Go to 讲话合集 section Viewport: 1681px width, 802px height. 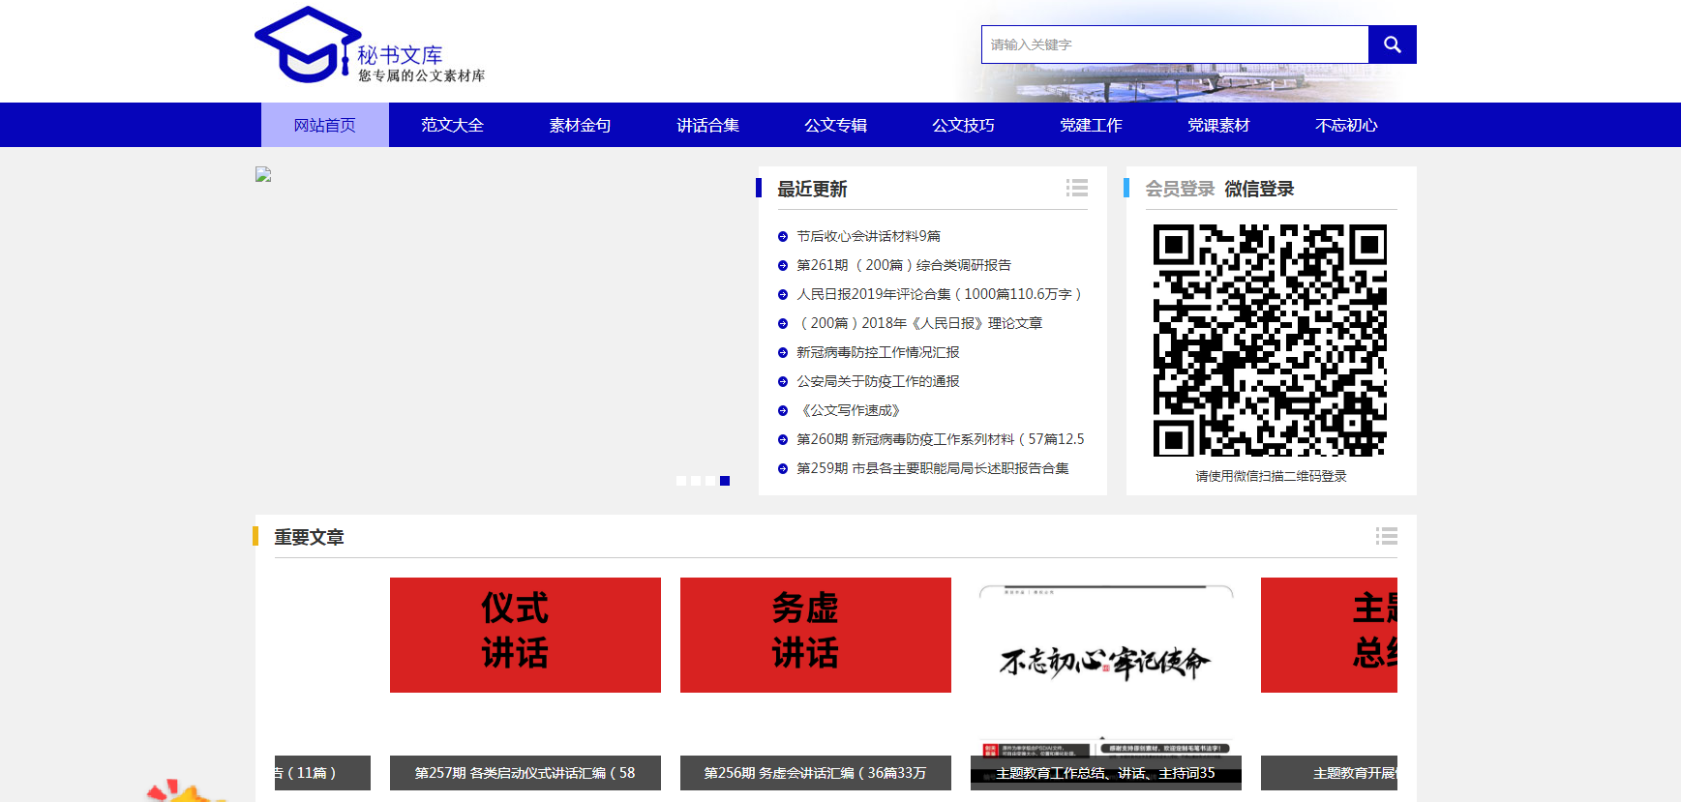pyautogui.click(x=707, y=125)
